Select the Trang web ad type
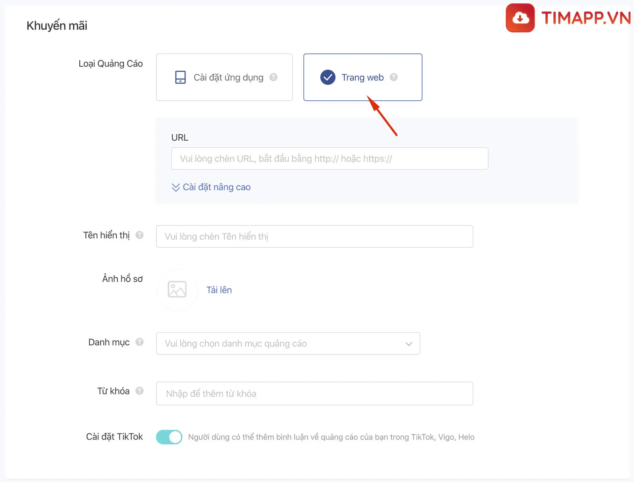634x482 pixels. 363,77
